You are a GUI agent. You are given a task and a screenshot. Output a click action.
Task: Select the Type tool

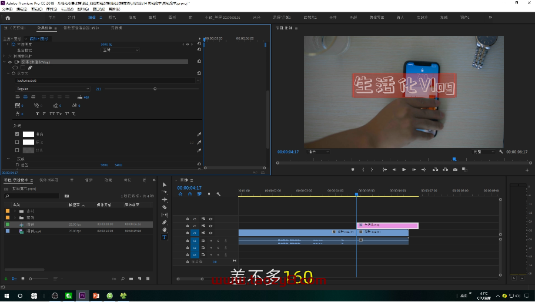(165, 237)
